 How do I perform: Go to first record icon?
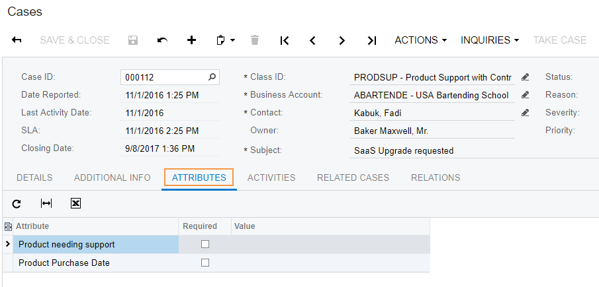pos(285,40)
